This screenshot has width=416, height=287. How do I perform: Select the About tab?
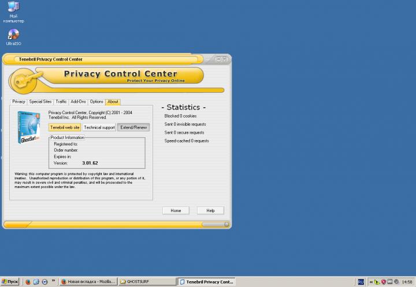point(113,101)
